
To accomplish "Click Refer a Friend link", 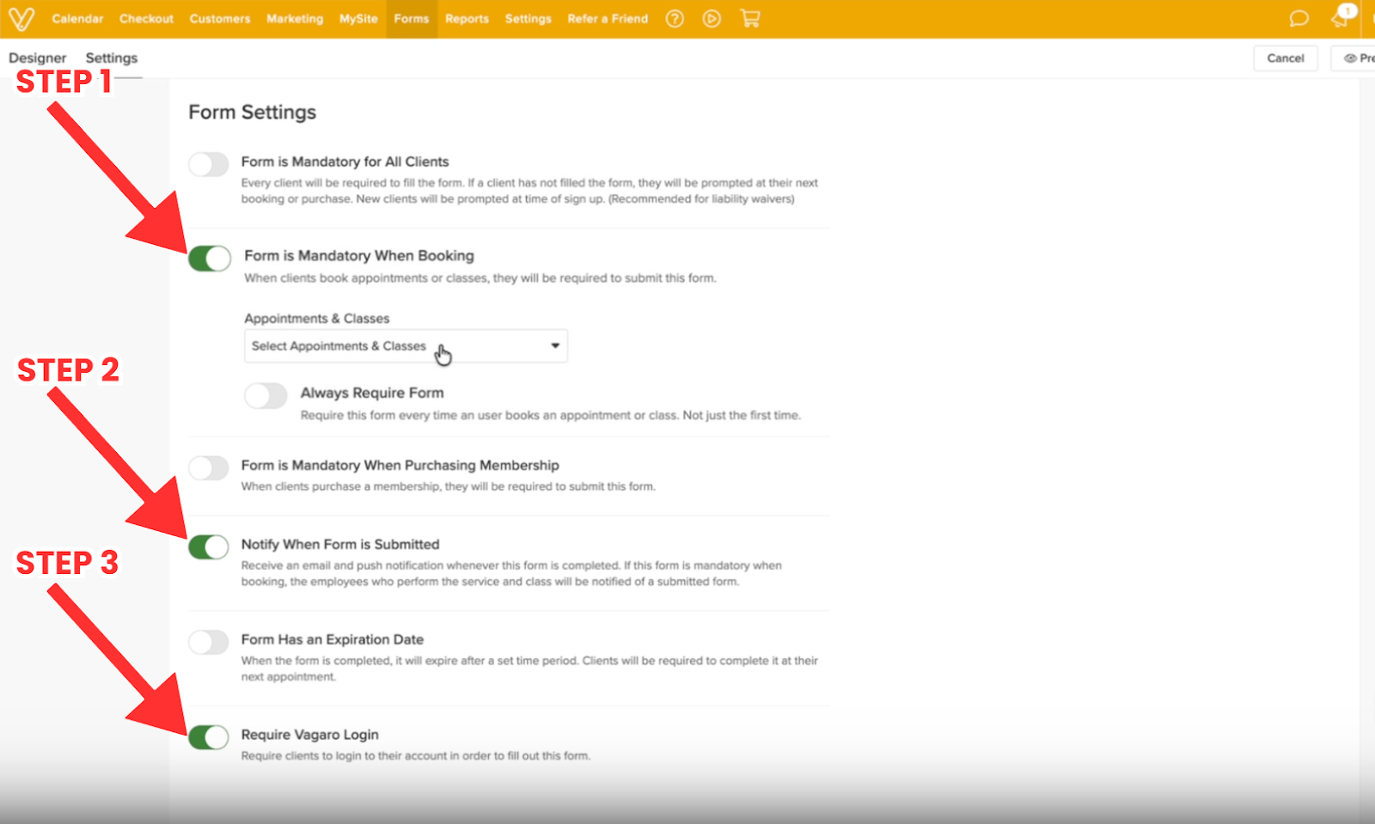I will coord(608,18).
